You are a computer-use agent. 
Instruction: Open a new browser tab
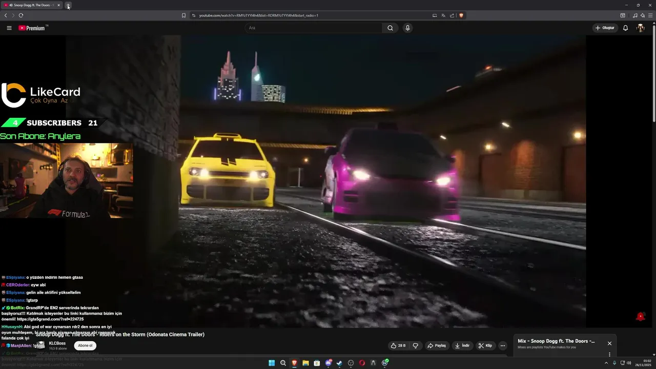(68, 5)
